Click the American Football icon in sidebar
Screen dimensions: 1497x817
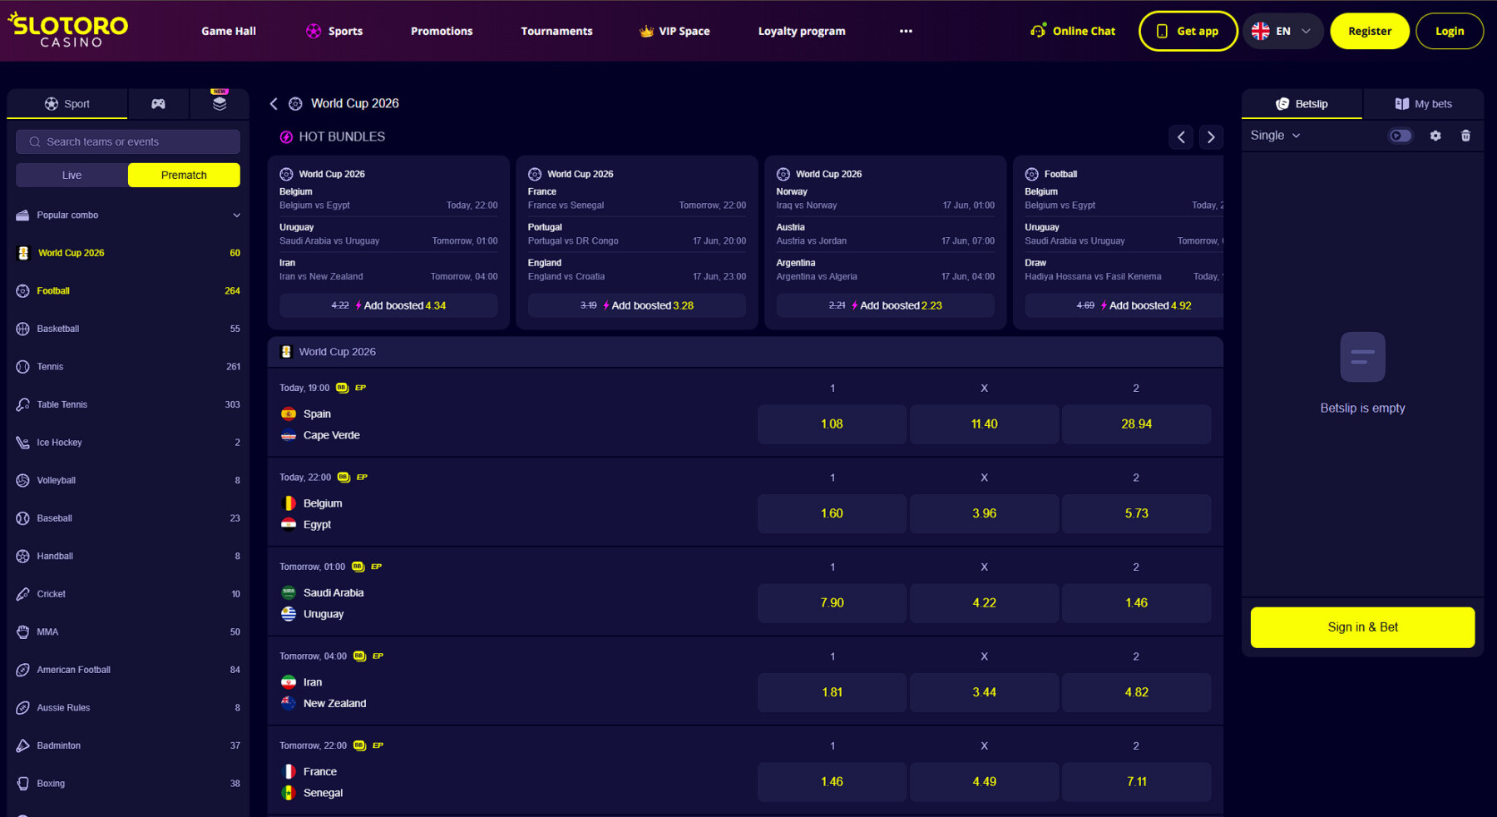(23, 670)
